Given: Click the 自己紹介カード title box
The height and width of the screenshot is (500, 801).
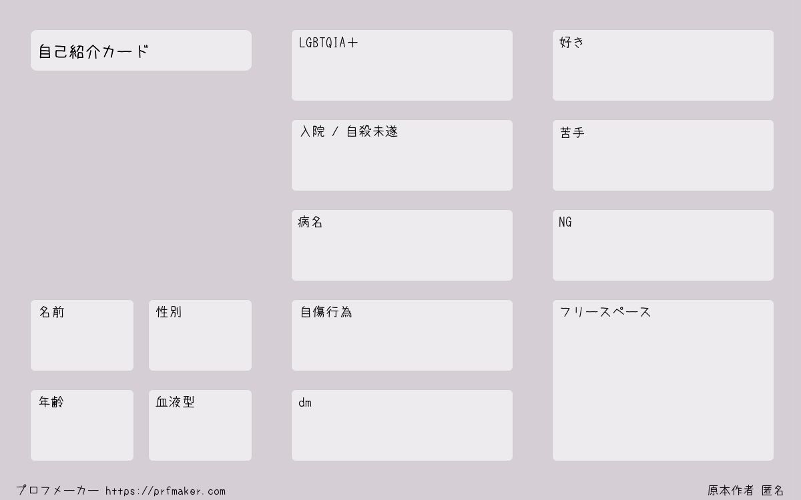Looking at the screenshot, I should [x=141, y=50].
